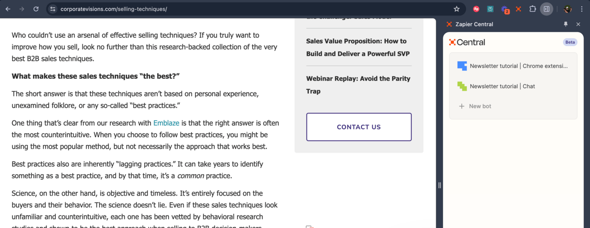The height and width of the screenshot is (228, 590).
Task: Open the teal snowflake extension icon
Action: pyautogui.click(x=490, y=9)
